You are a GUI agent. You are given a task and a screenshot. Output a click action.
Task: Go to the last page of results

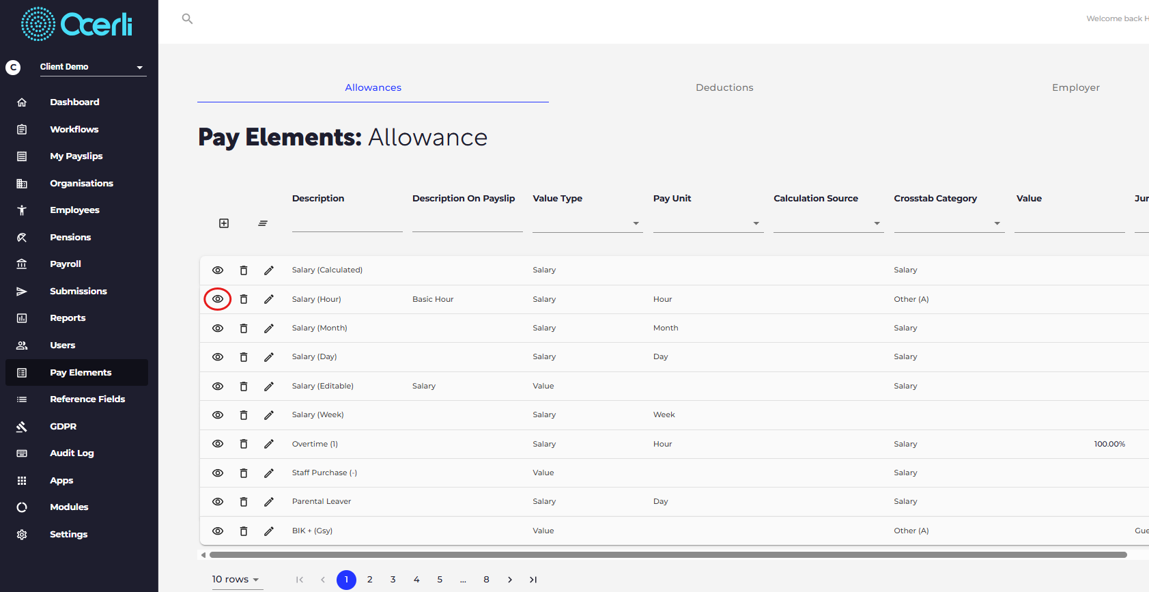pos(533,580)
